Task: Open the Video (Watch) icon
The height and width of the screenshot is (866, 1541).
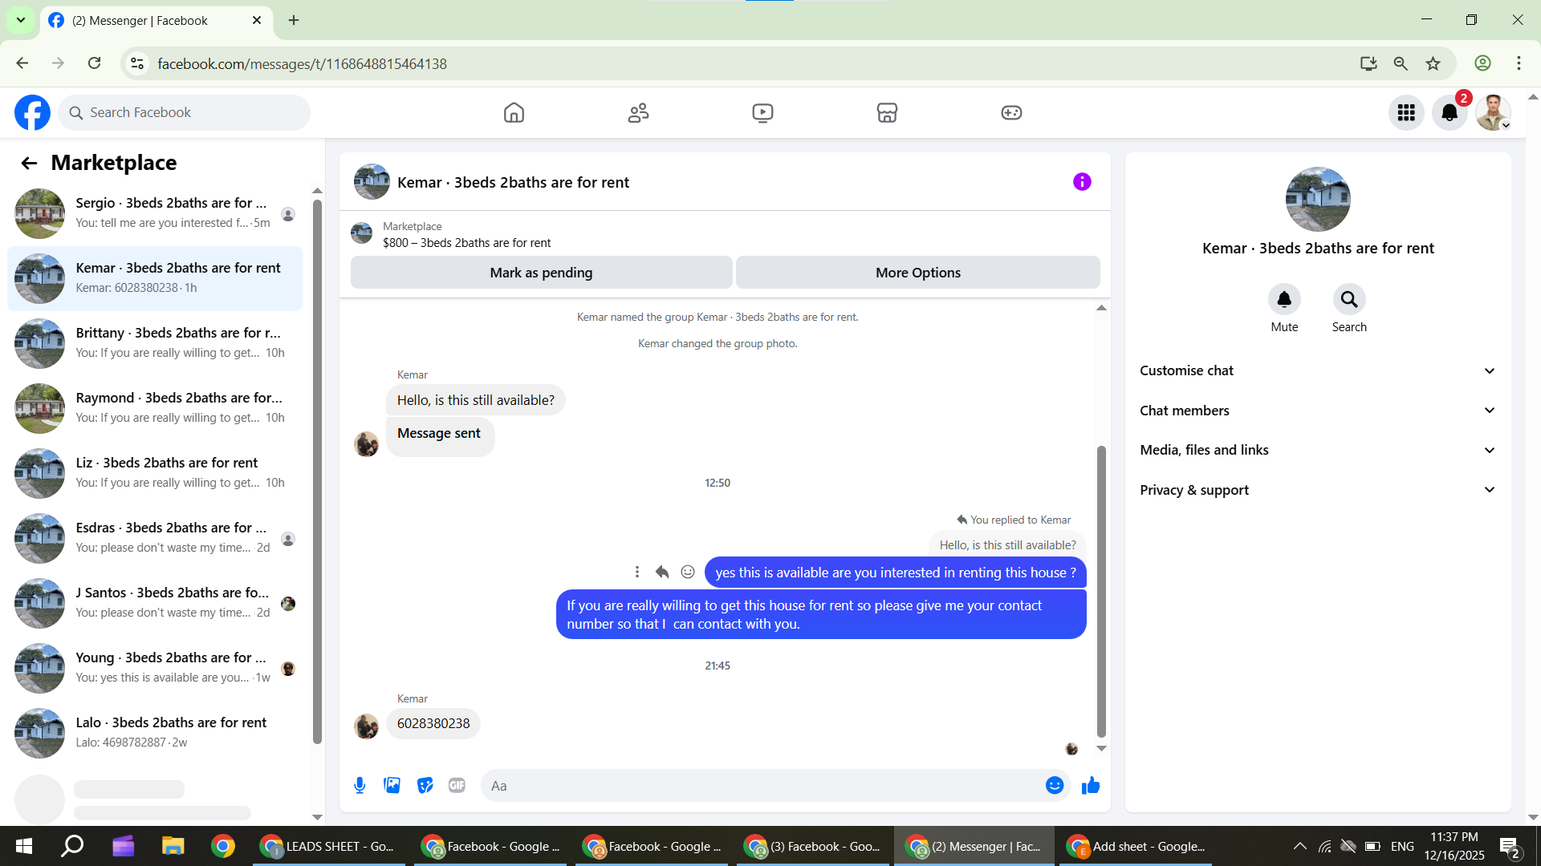Action: click(x=762, y=113)
